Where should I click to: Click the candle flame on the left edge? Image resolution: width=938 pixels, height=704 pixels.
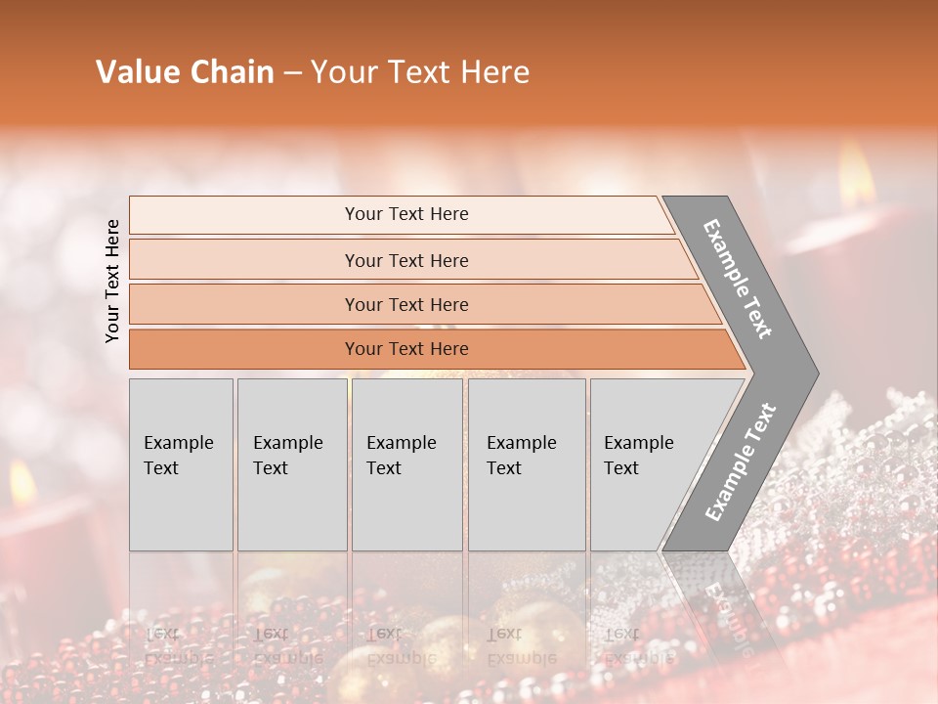21,481
